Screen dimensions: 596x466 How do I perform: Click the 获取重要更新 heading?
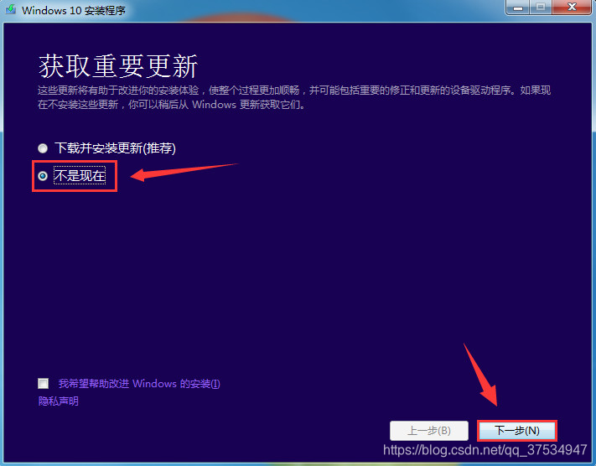pos(118,66)
